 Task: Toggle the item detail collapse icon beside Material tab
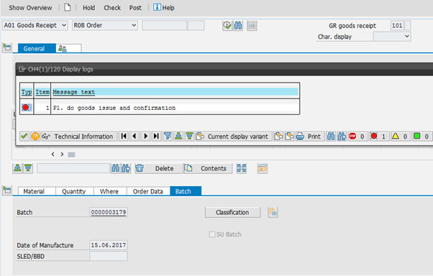pos(7,190)
